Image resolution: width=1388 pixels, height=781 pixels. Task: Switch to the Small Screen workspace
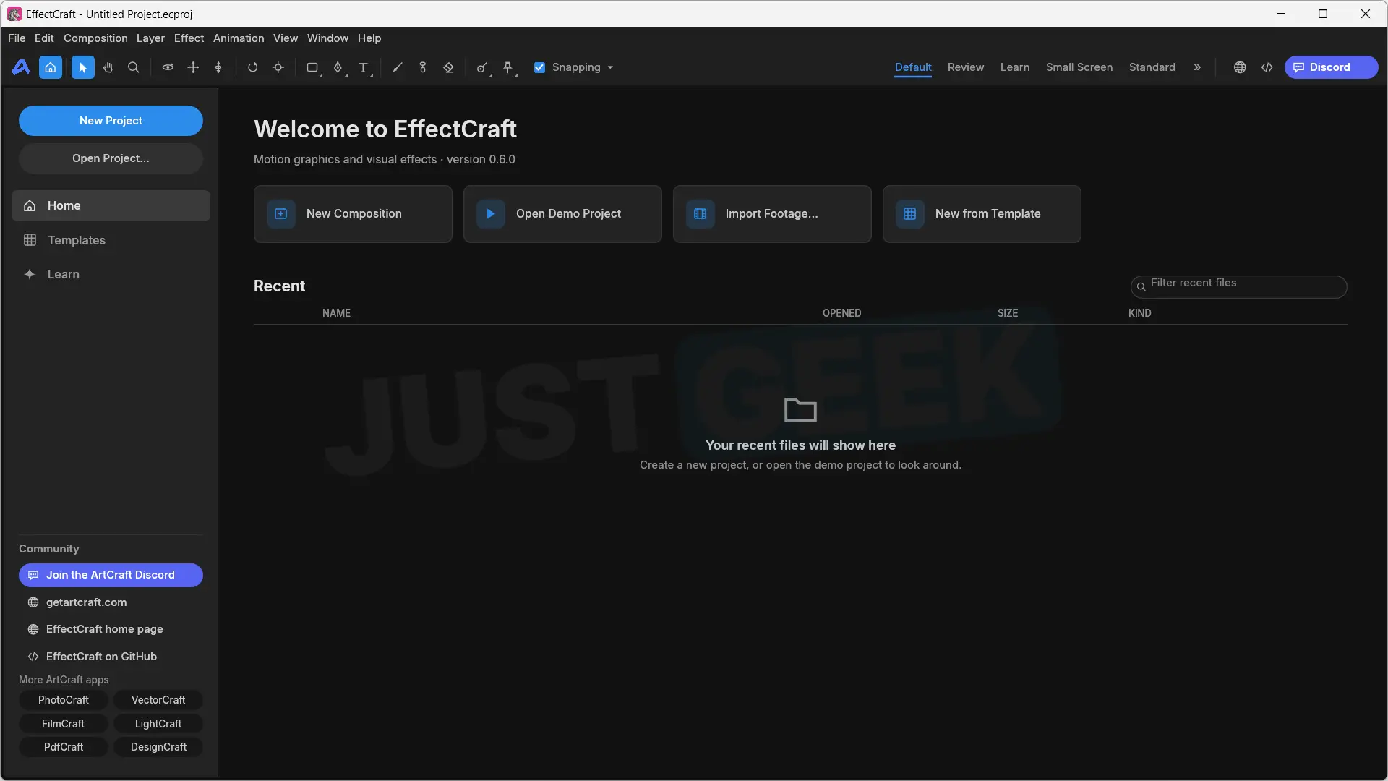coord(1079,67)
